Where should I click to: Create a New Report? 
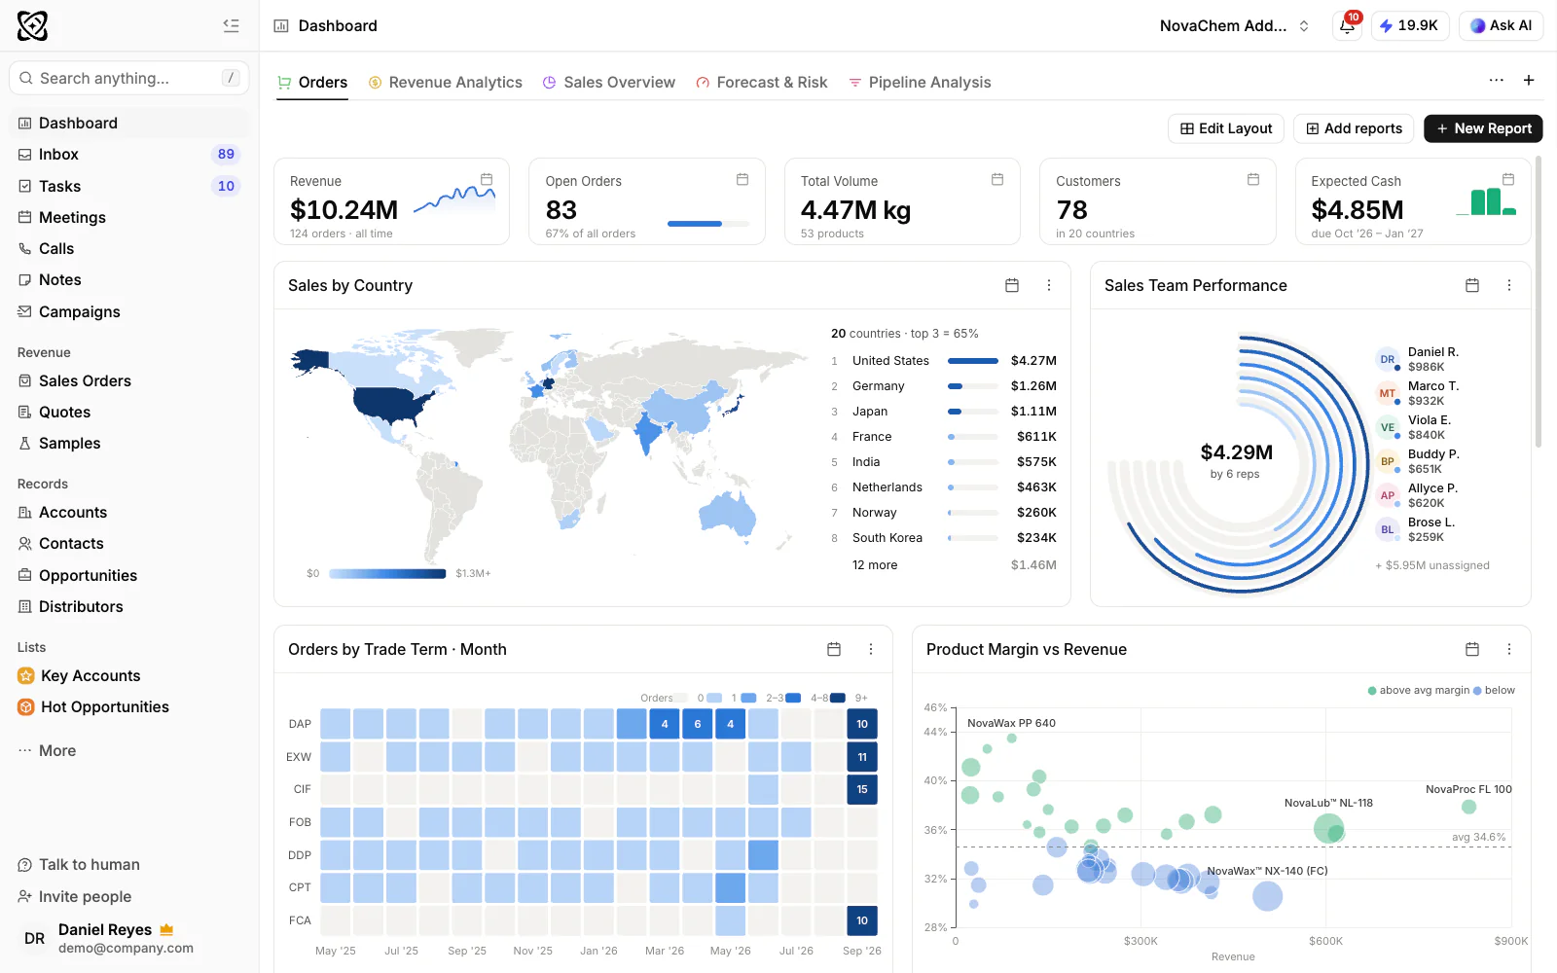pos(1483,128)
